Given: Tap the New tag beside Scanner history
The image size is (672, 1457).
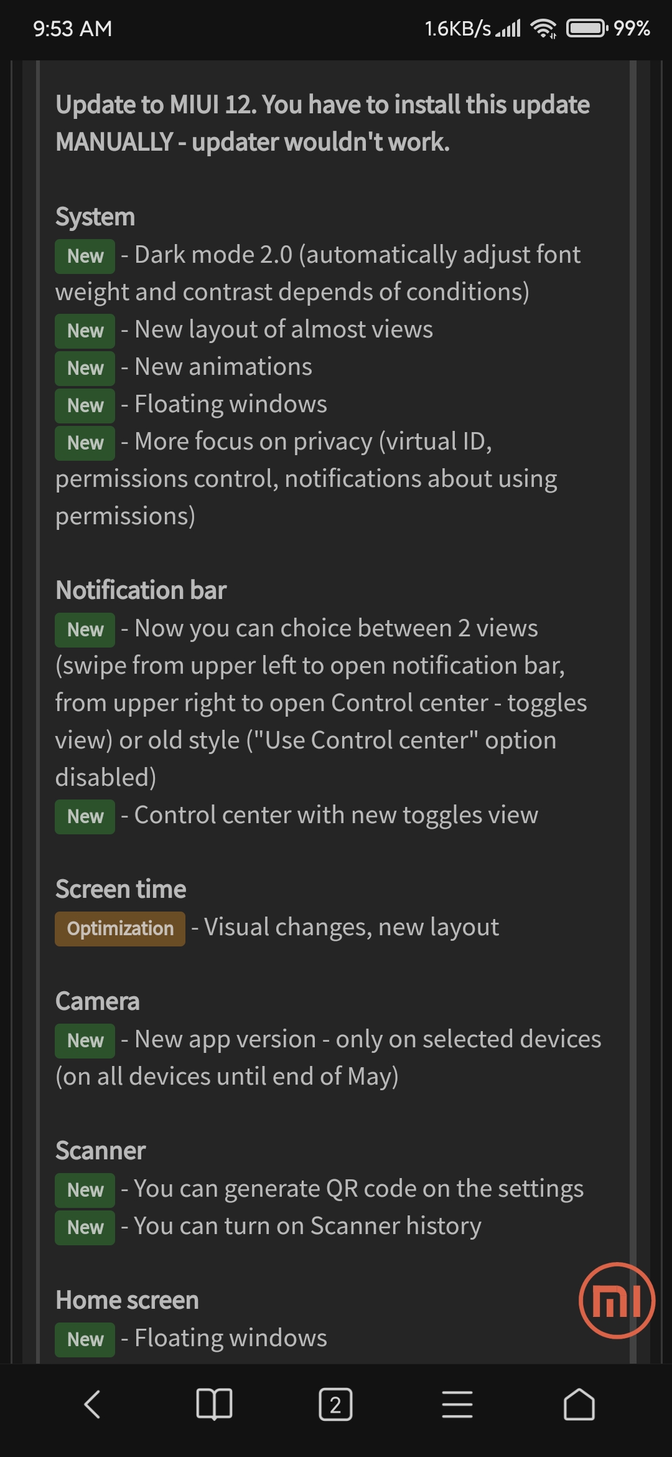Looking at the screenshot, I should tap(85, 1227).
